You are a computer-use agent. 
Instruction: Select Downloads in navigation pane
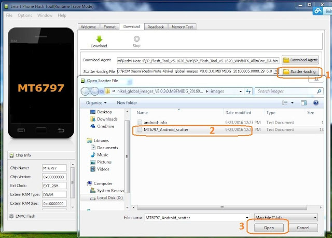(x=104, y=119)
